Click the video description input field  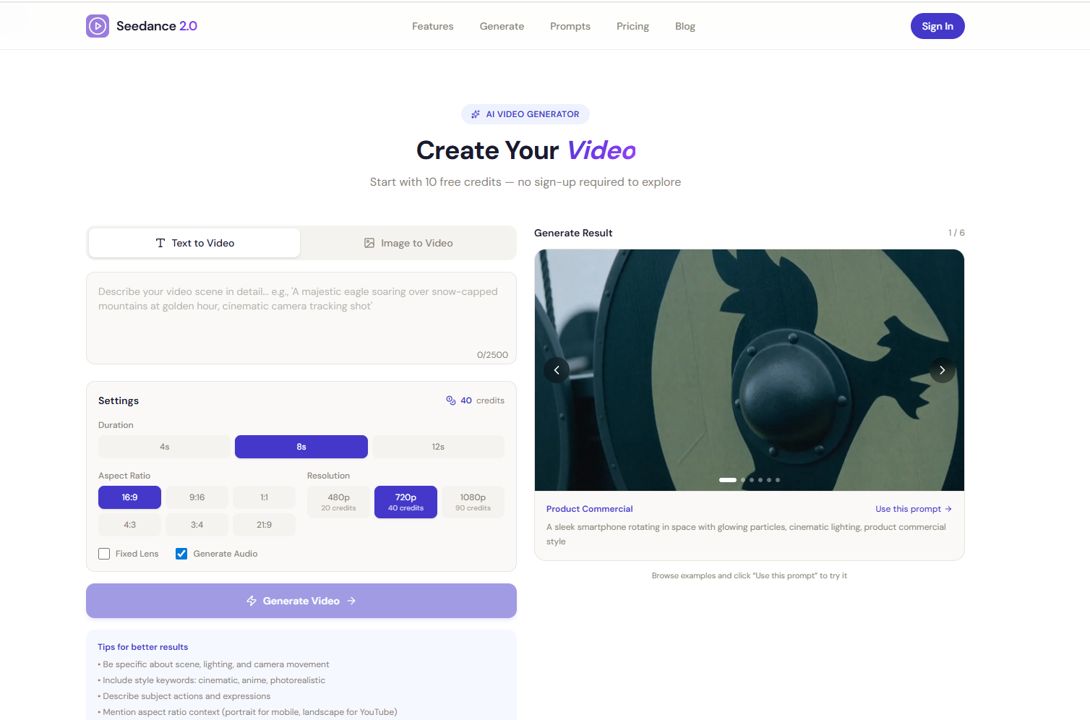pos(301,311)
